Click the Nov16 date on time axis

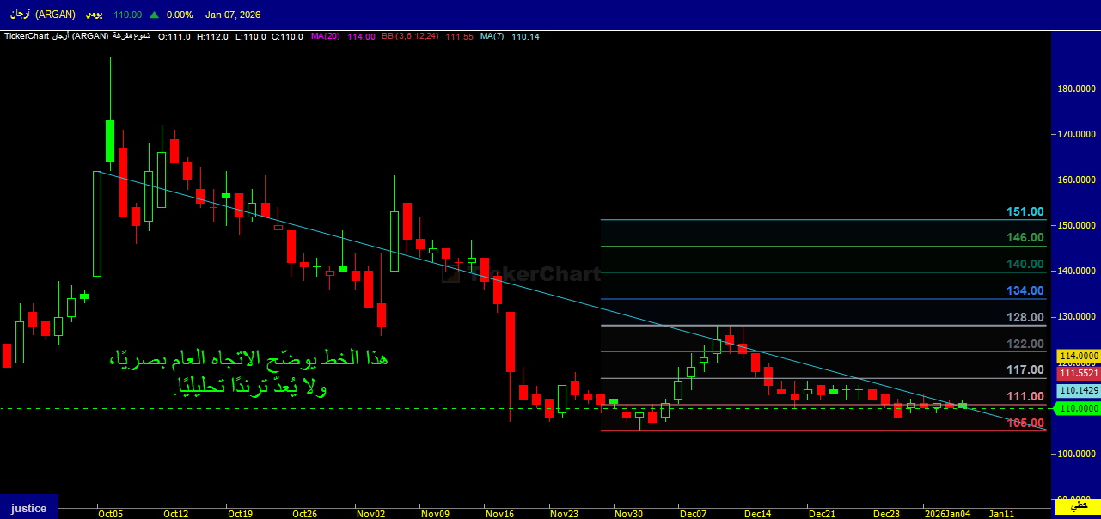499,514
